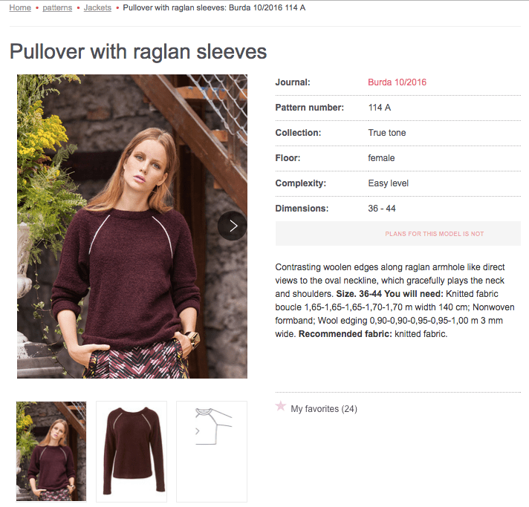
Task: Click the 'Easy level' complexity value
Action: pyautogui.click(x=388, y=183)
